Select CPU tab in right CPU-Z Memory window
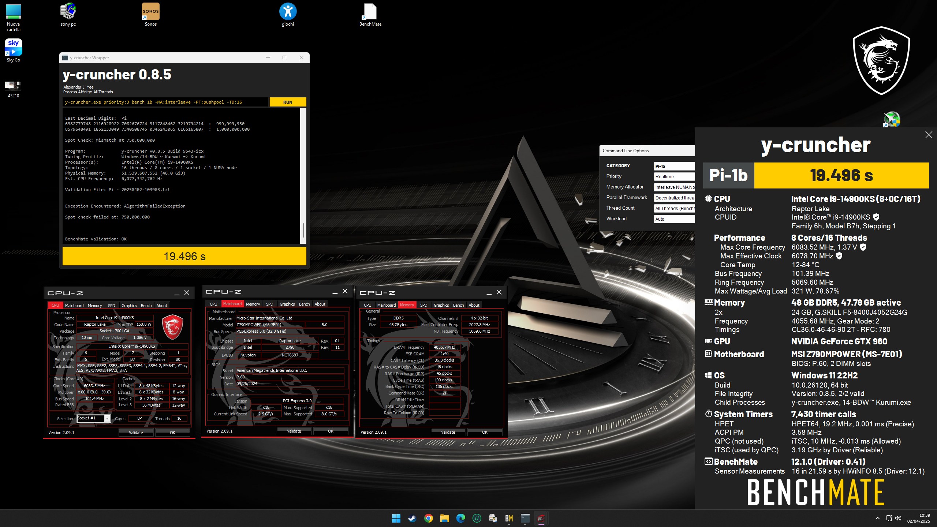Screen dimensions: 937x527 [x=367, y=305]
